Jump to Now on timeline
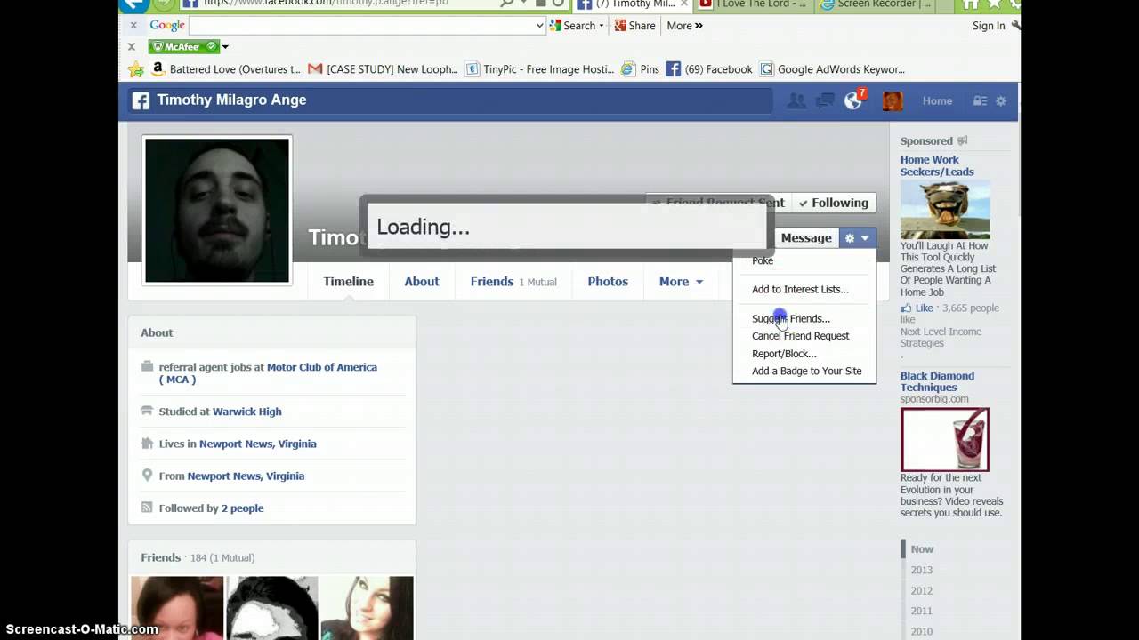1139x640 pixels. (x=922, y=549)
